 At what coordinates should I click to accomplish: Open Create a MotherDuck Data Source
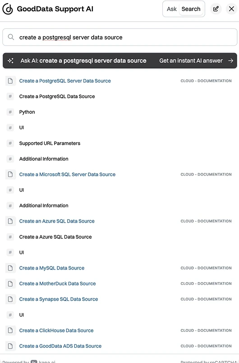pos(57,284)
